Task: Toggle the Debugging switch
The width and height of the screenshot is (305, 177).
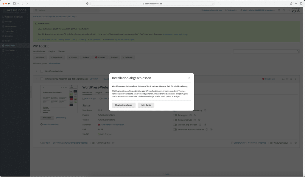Action: (175, 115)
